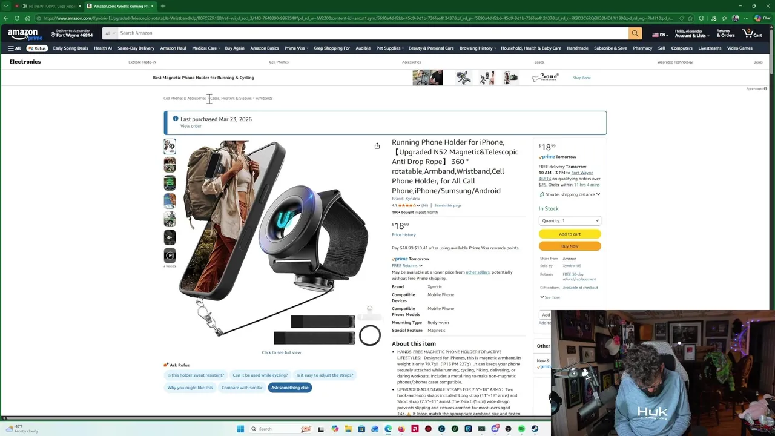Click Is this holder sweat resistant? suggestion

[x=196, y=375]
